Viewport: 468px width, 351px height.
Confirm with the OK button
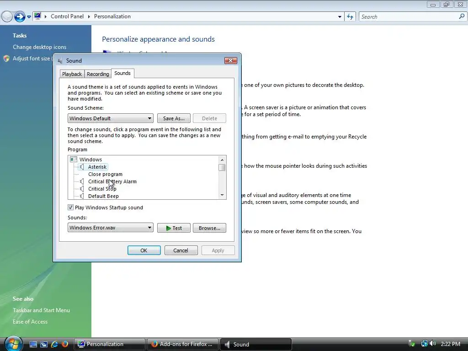pos(144,250)
